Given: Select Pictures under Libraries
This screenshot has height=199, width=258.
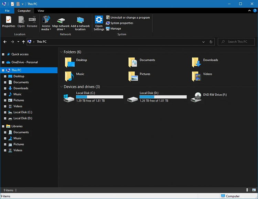Looking at the screenshot, I should tap(19, 144).
